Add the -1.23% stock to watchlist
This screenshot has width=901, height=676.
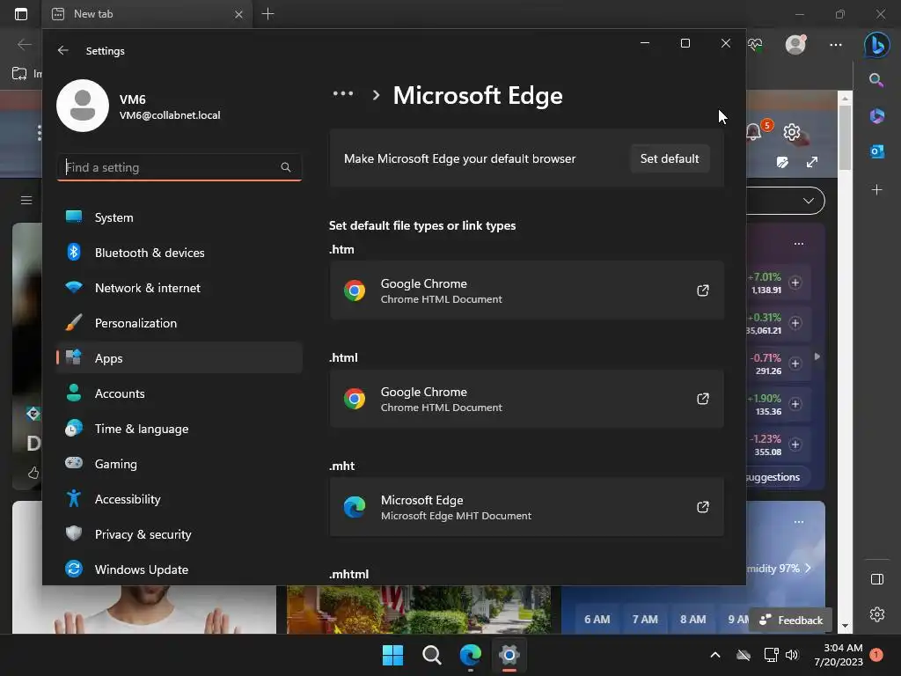(795, 445)
